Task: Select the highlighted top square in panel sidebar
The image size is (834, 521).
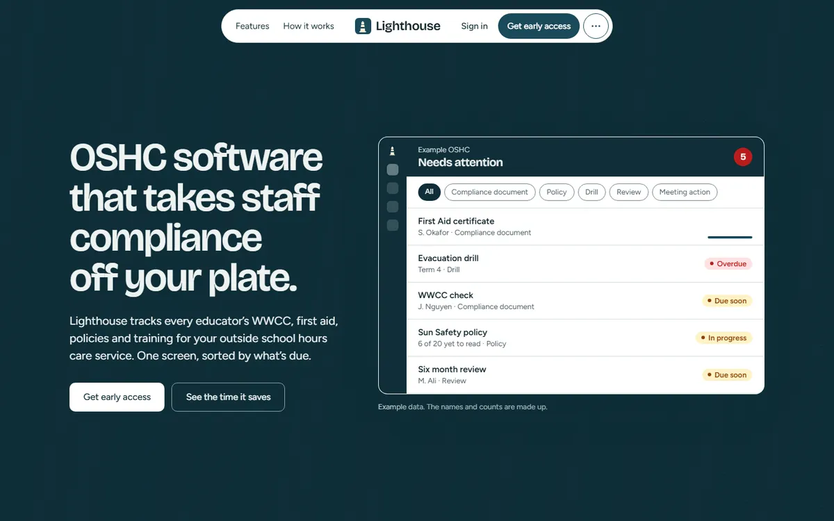Action: click(393, 169)
